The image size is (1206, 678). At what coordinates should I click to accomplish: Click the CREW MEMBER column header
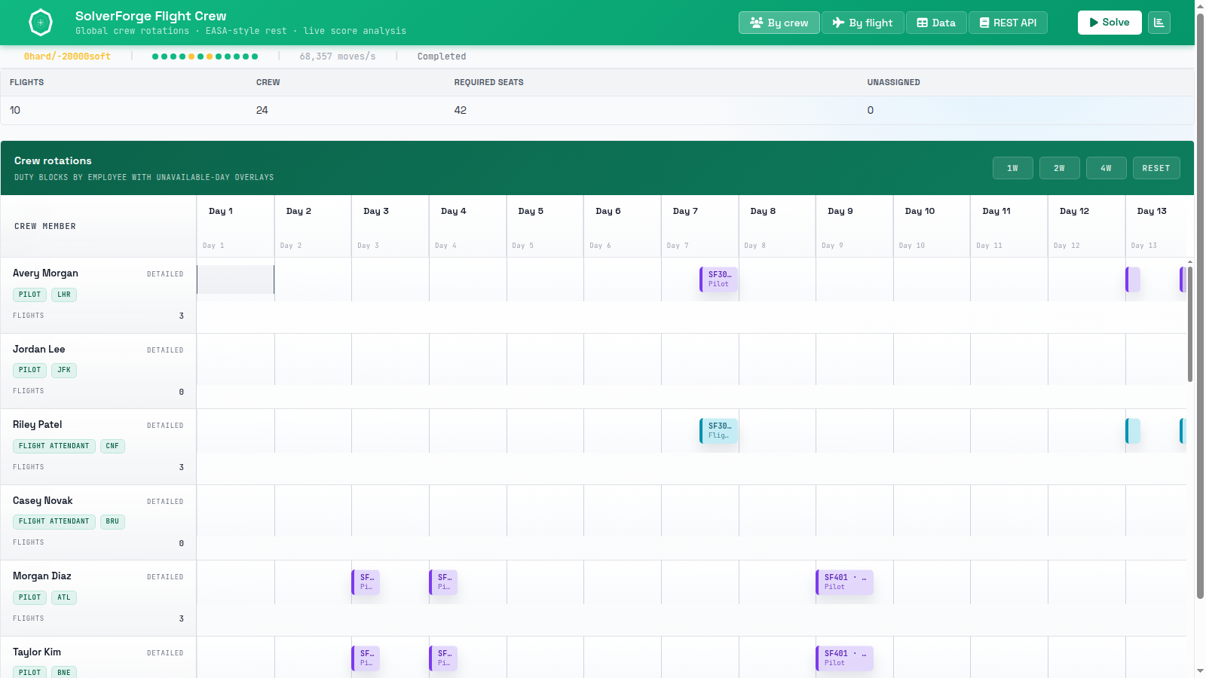click(x=45, y=226)
